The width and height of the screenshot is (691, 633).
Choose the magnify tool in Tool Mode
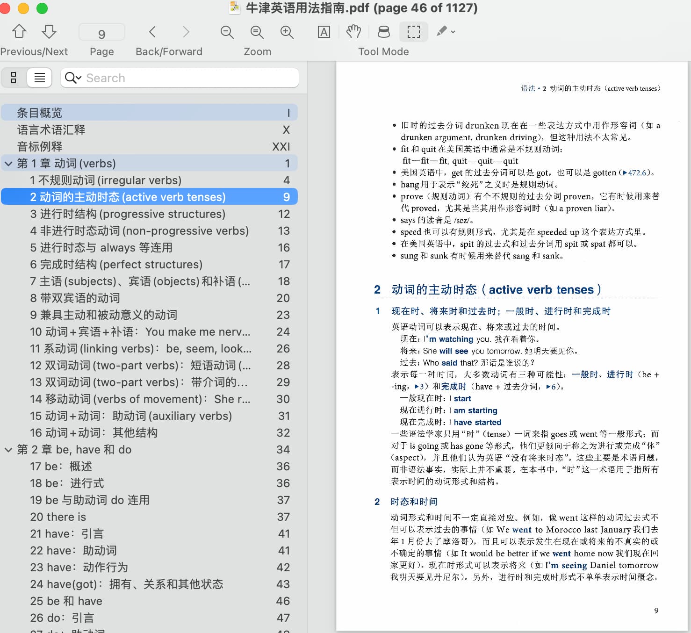(x=383, y=32)
